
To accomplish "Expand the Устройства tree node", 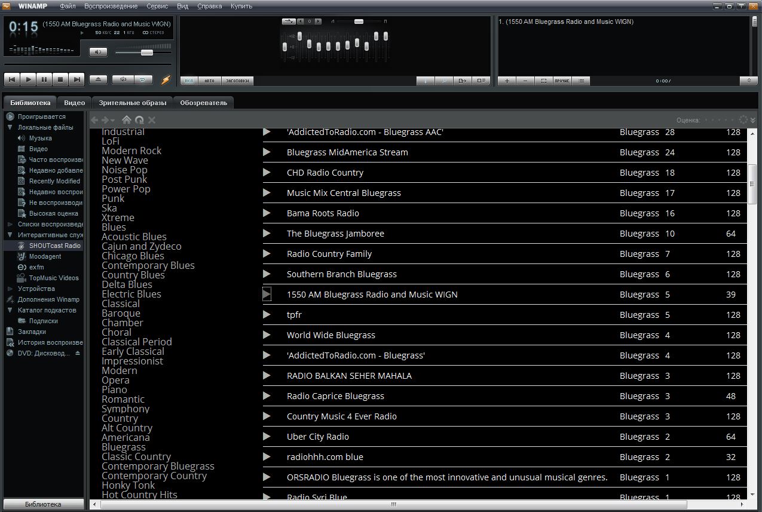I will tap(10, 289).
